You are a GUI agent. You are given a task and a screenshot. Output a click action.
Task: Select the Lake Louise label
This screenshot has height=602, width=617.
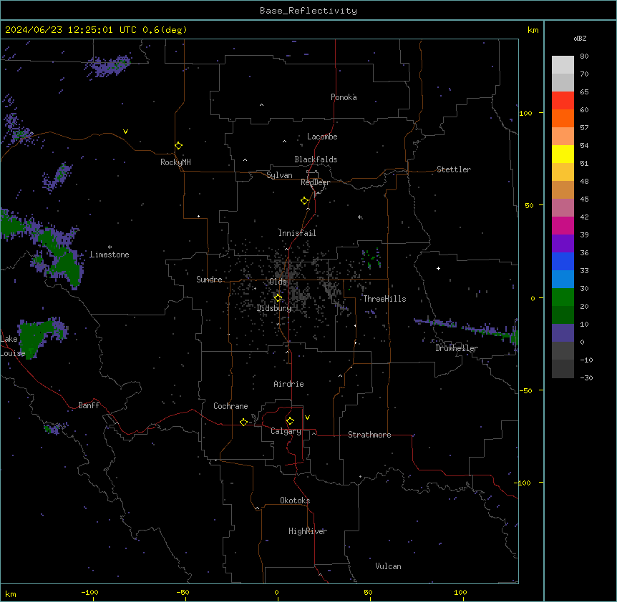[x=13, y=346]
